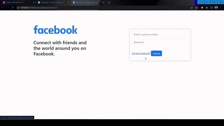Open the red adblock extension icon
The image size is (224, 126).
click(x=202, y=8)
